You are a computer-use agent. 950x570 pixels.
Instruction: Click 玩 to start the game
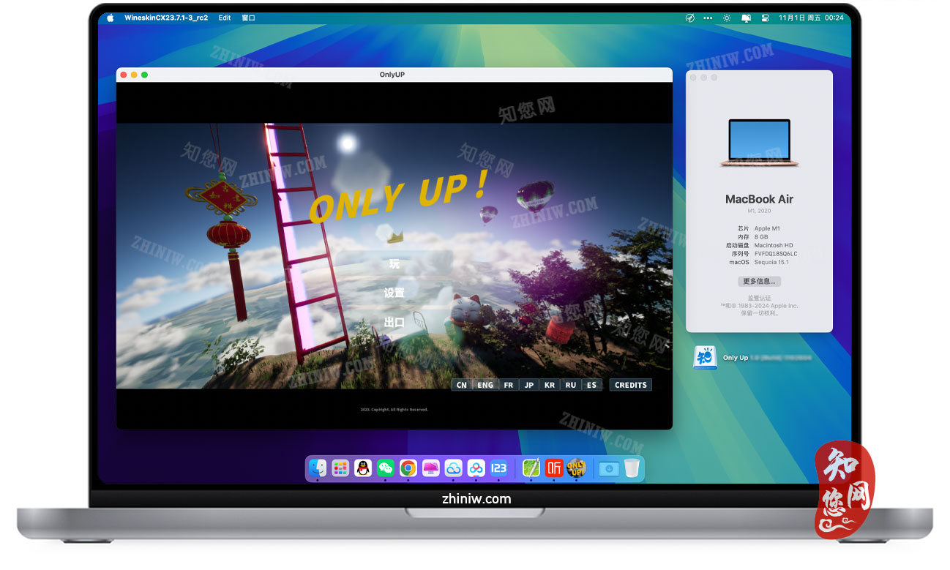[x=394, y=263]
